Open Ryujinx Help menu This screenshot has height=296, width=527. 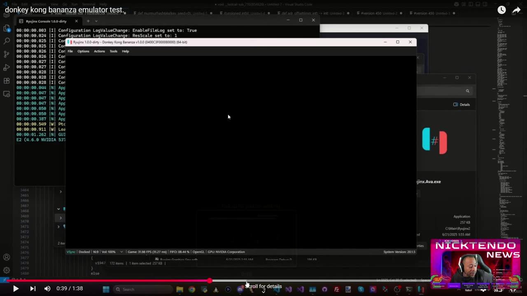click(126, 51)
